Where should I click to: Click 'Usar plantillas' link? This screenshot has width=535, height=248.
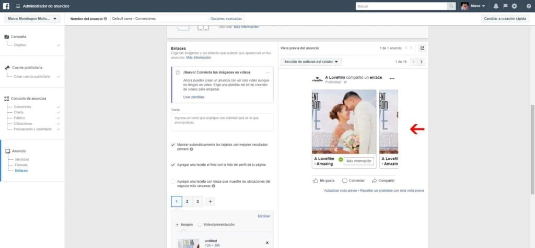(x=194, y=97)
